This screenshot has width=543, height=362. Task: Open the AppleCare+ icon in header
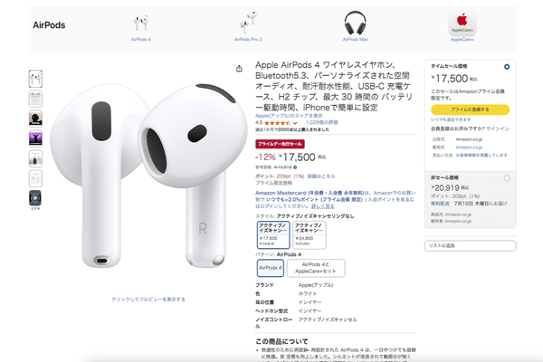pyautogui.click(x=462, y=23)
